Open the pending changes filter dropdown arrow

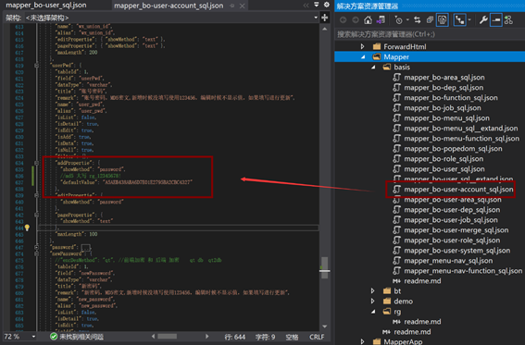[407, 20]
